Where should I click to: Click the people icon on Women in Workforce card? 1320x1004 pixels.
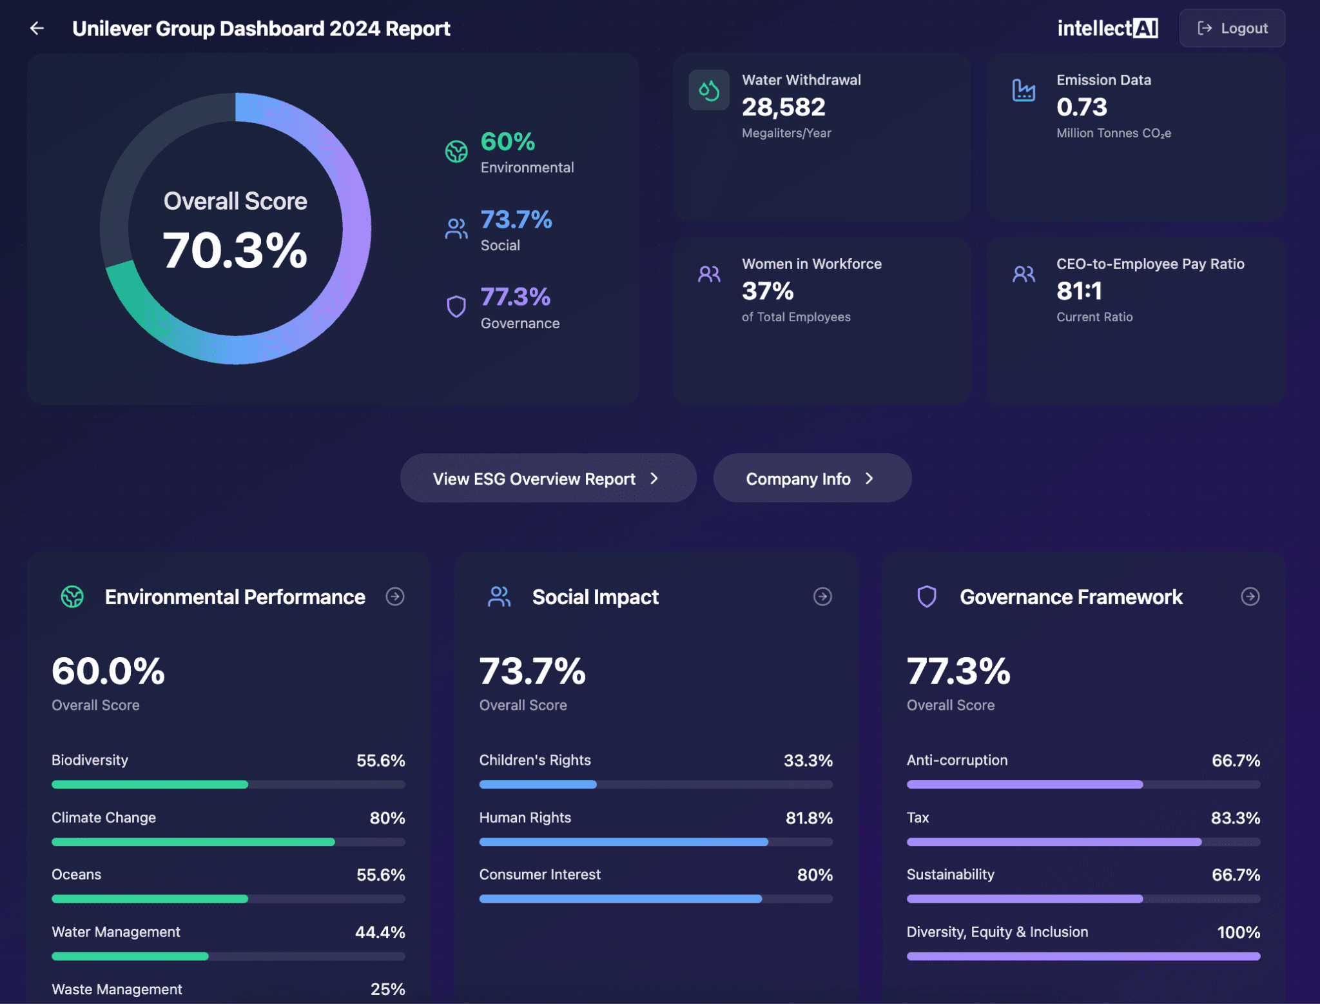point(709,274)
